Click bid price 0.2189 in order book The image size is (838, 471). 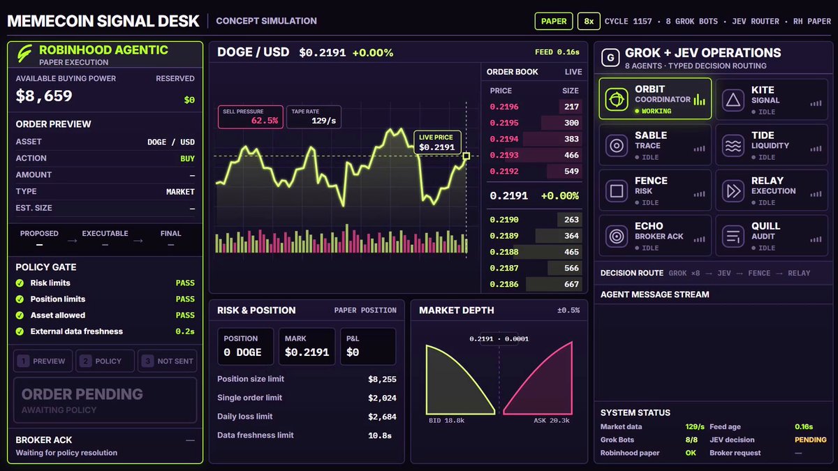pos(504,236)
